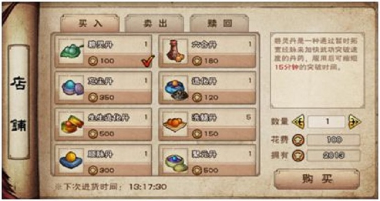Switch to the 赎回 redeem tab

click(x=219, y=23)
